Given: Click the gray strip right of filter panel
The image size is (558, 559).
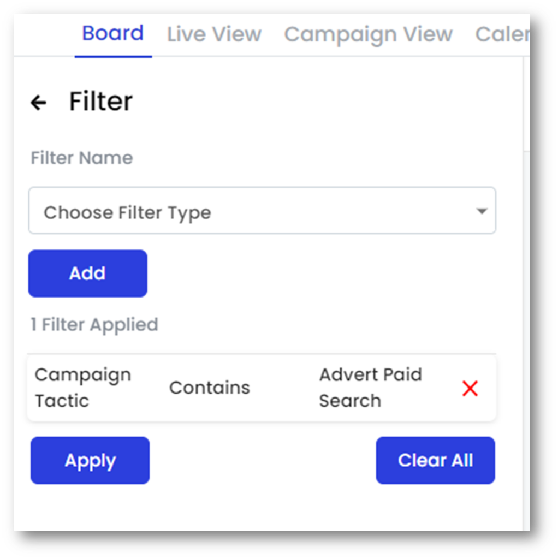Looking at the screenshot, I should click(526, 328).
